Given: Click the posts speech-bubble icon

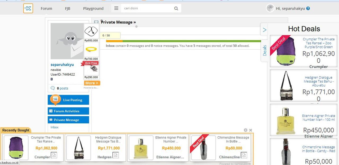Looking at the screenshot, I should point(53,88).
